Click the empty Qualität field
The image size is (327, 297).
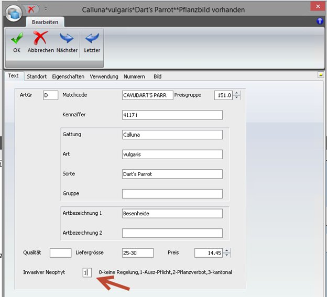coord(60,253)
